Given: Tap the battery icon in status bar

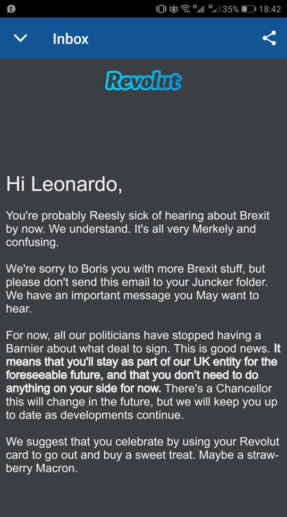Looking at the screenshot, I should 248,9.
